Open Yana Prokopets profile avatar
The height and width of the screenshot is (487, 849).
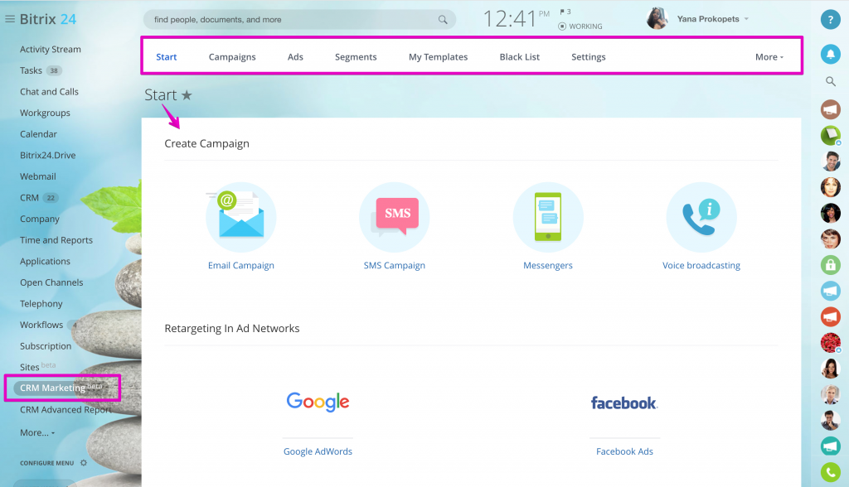point(657,19)
